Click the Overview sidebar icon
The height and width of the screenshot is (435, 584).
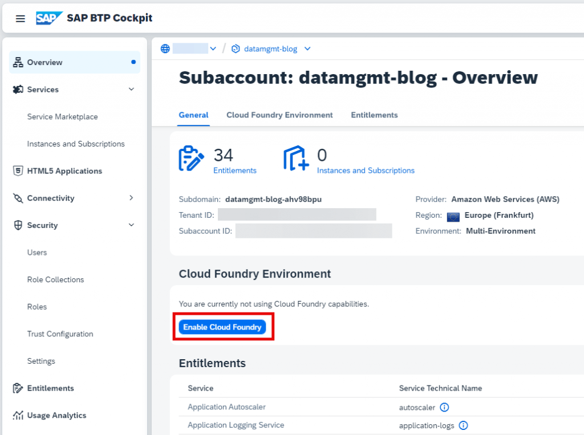18,62
